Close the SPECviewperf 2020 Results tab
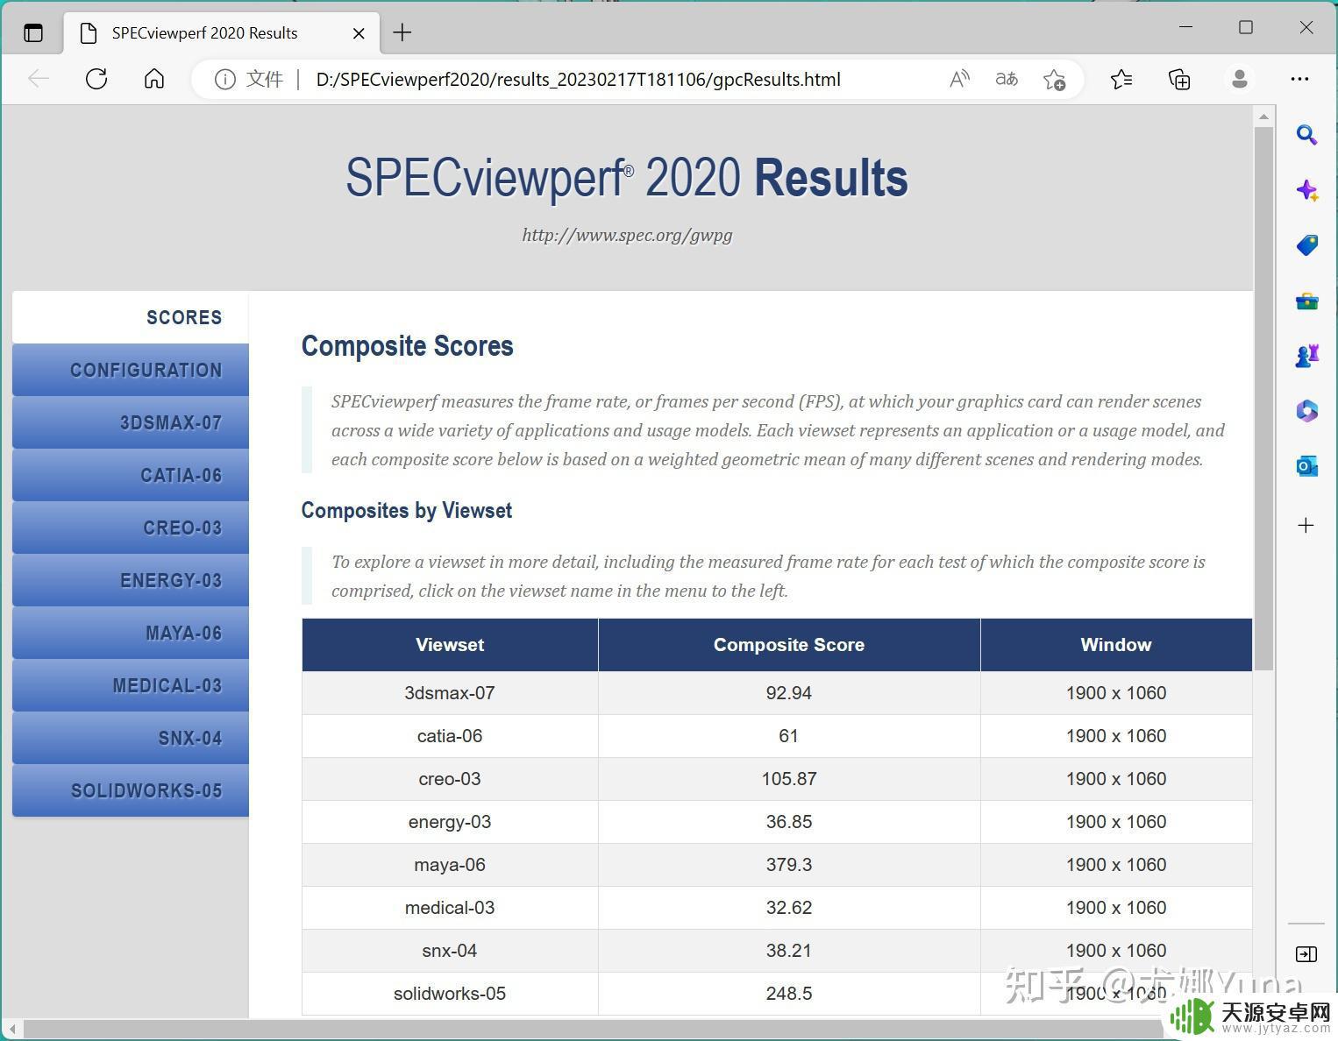Image resolution: width=1338 pixels, height=1041 pixels. (359, 33)
